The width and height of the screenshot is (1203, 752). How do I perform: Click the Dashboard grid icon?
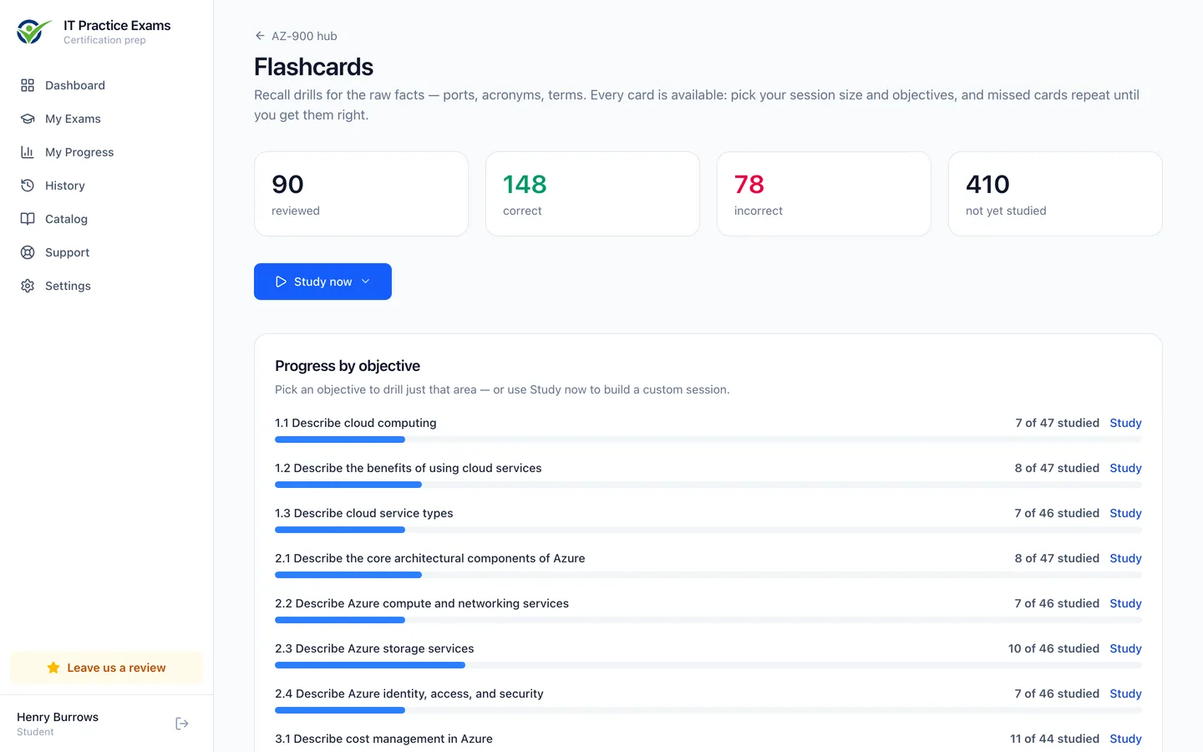point(28,85)
